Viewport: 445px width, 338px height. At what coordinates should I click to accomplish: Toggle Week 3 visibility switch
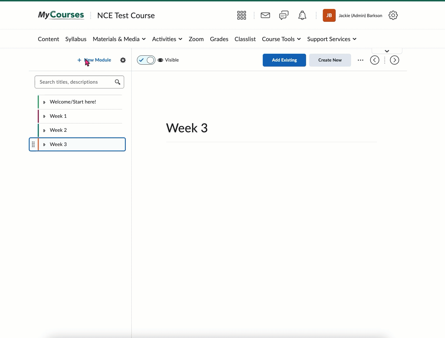pyautogui.click(x=146, y=60)
